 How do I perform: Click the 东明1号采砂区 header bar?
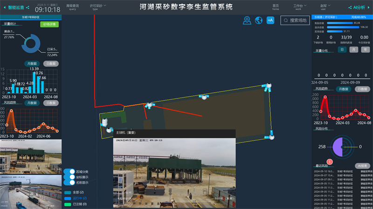[31, 17]
